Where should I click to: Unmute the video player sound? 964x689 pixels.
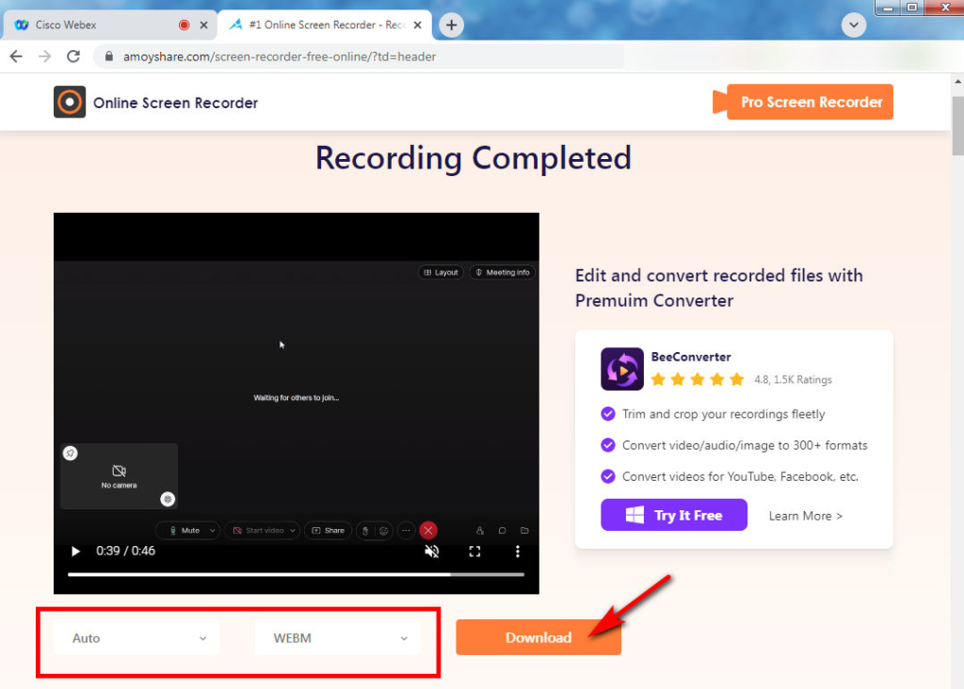click(x=431, y=551)
